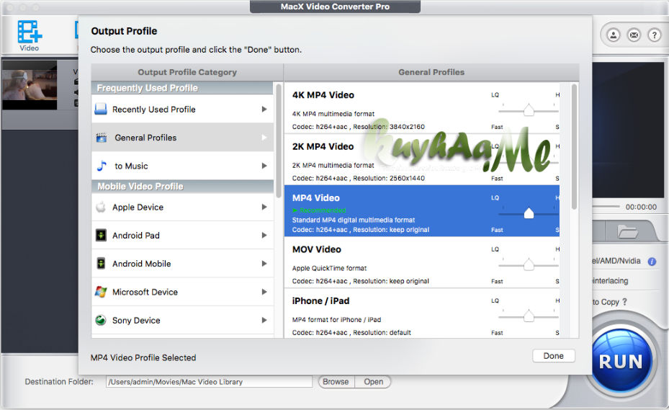669x410 pixels.
Task: Choose Sony Device category
Action: [183, 321]
